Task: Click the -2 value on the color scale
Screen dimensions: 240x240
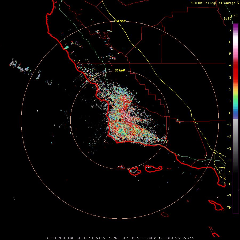Action: (x=229, y=137)
